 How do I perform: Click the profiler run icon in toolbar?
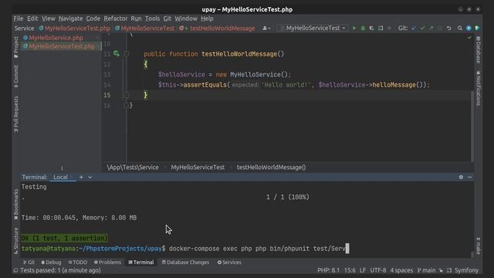(381, 28)
